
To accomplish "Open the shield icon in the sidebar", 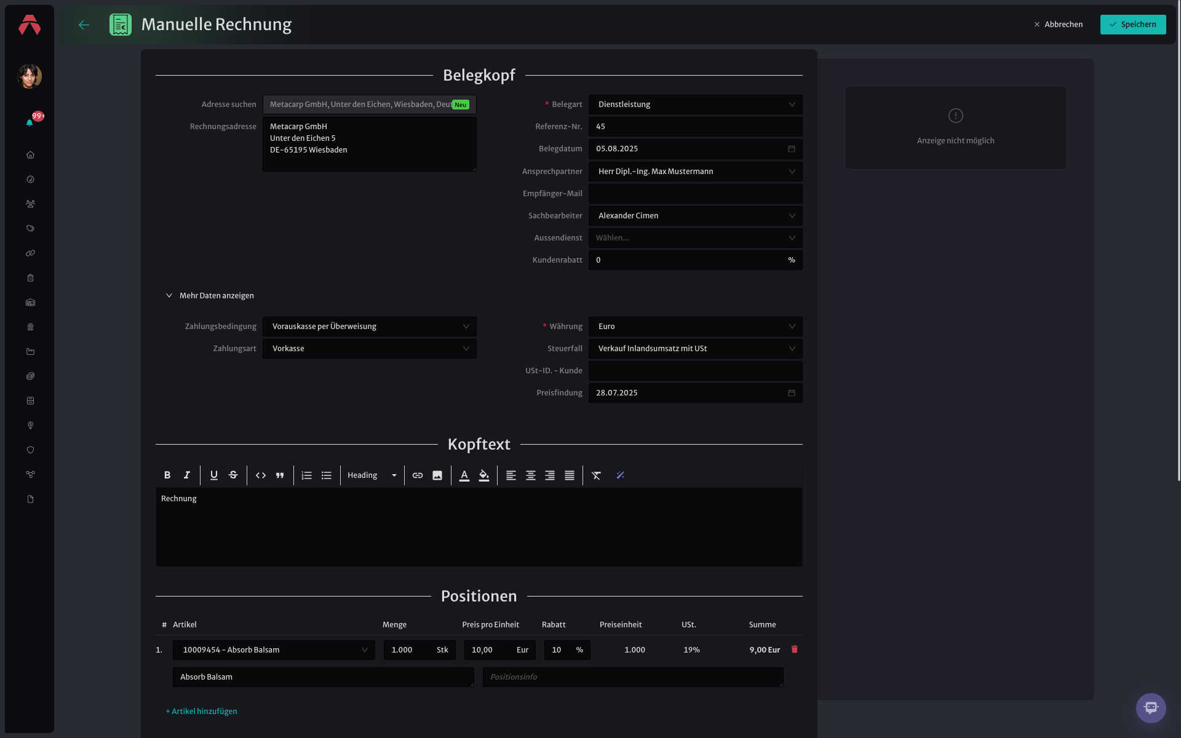I will [30, 450].
